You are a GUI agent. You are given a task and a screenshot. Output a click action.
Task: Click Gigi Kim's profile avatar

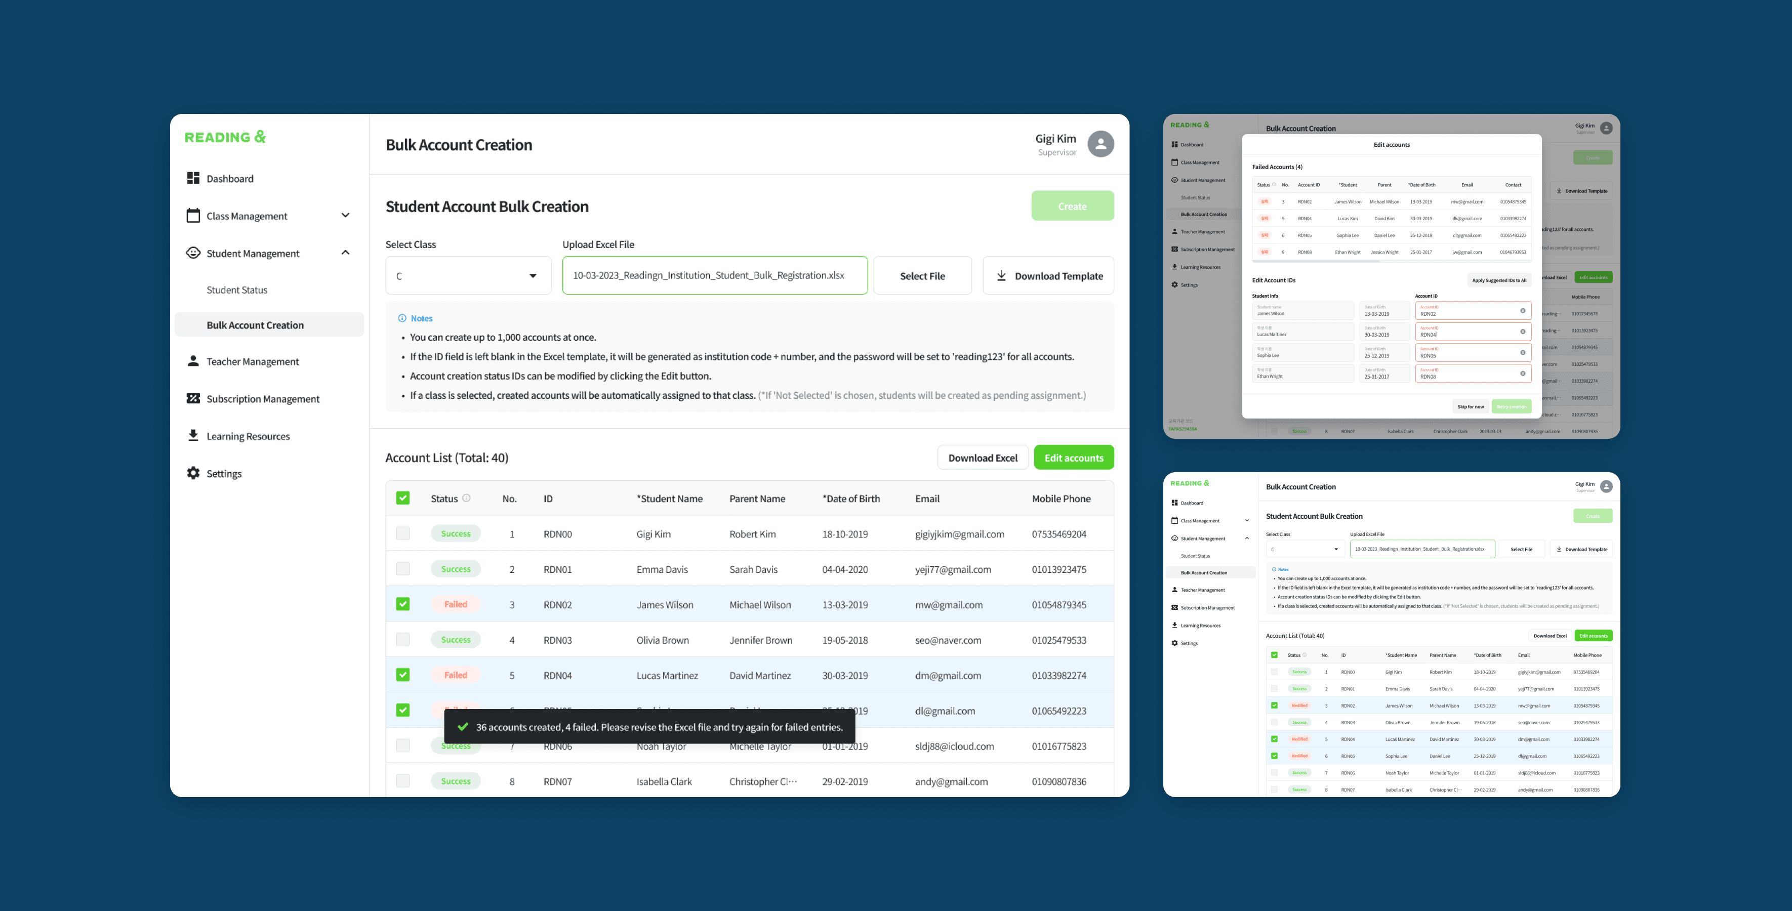[1100, 144]
